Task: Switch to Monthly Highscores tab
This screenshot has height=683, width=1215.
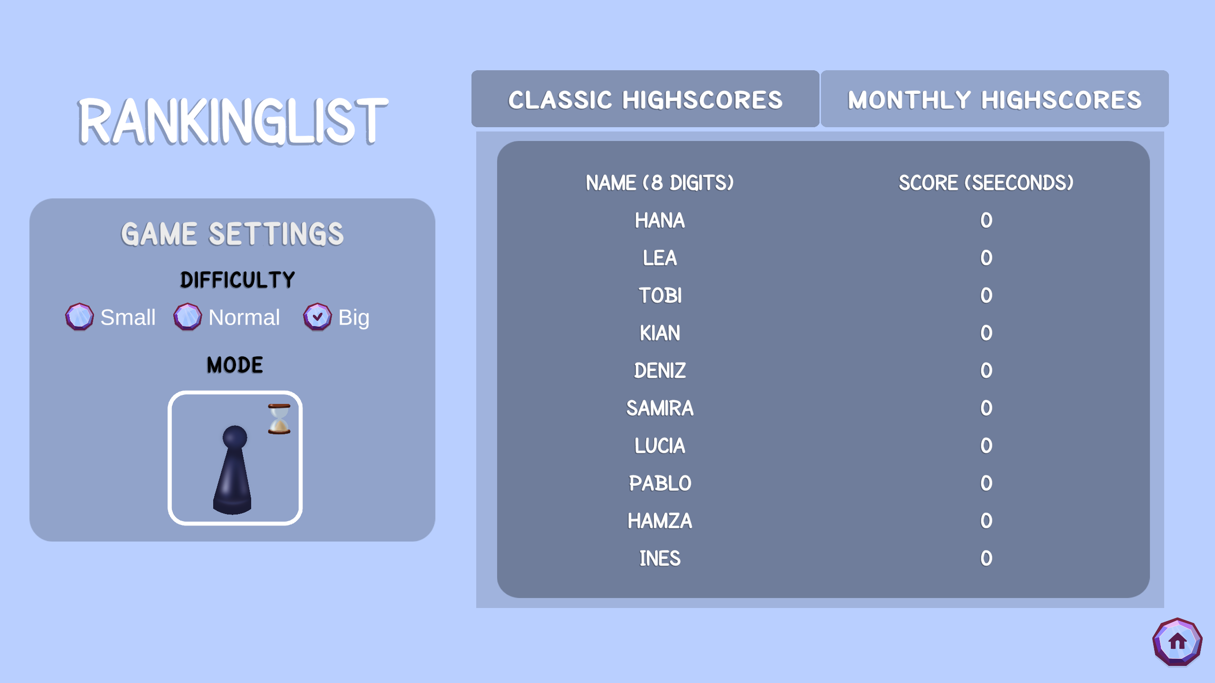Action: (995, 99)
